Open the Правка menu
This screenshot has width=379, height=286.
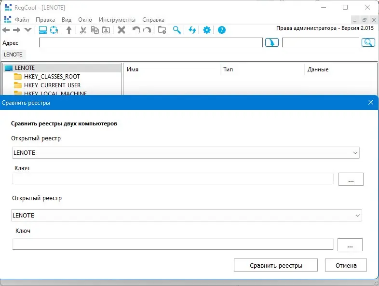45,20
